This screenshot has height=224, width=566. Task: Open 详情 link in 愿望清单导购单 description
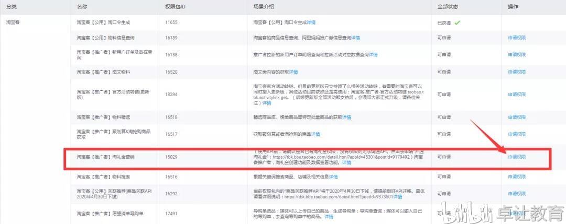[x=329, y=217]
